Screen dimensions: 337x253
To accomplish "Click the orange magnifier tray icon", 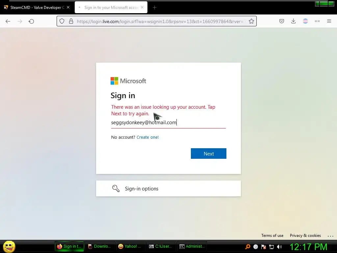I will (x=248, y=247).
